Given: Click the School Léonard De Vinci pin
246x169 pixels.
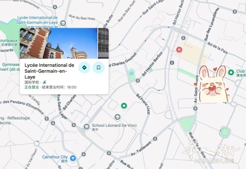Looking at the screenshot, I should (x=86, y=127).
